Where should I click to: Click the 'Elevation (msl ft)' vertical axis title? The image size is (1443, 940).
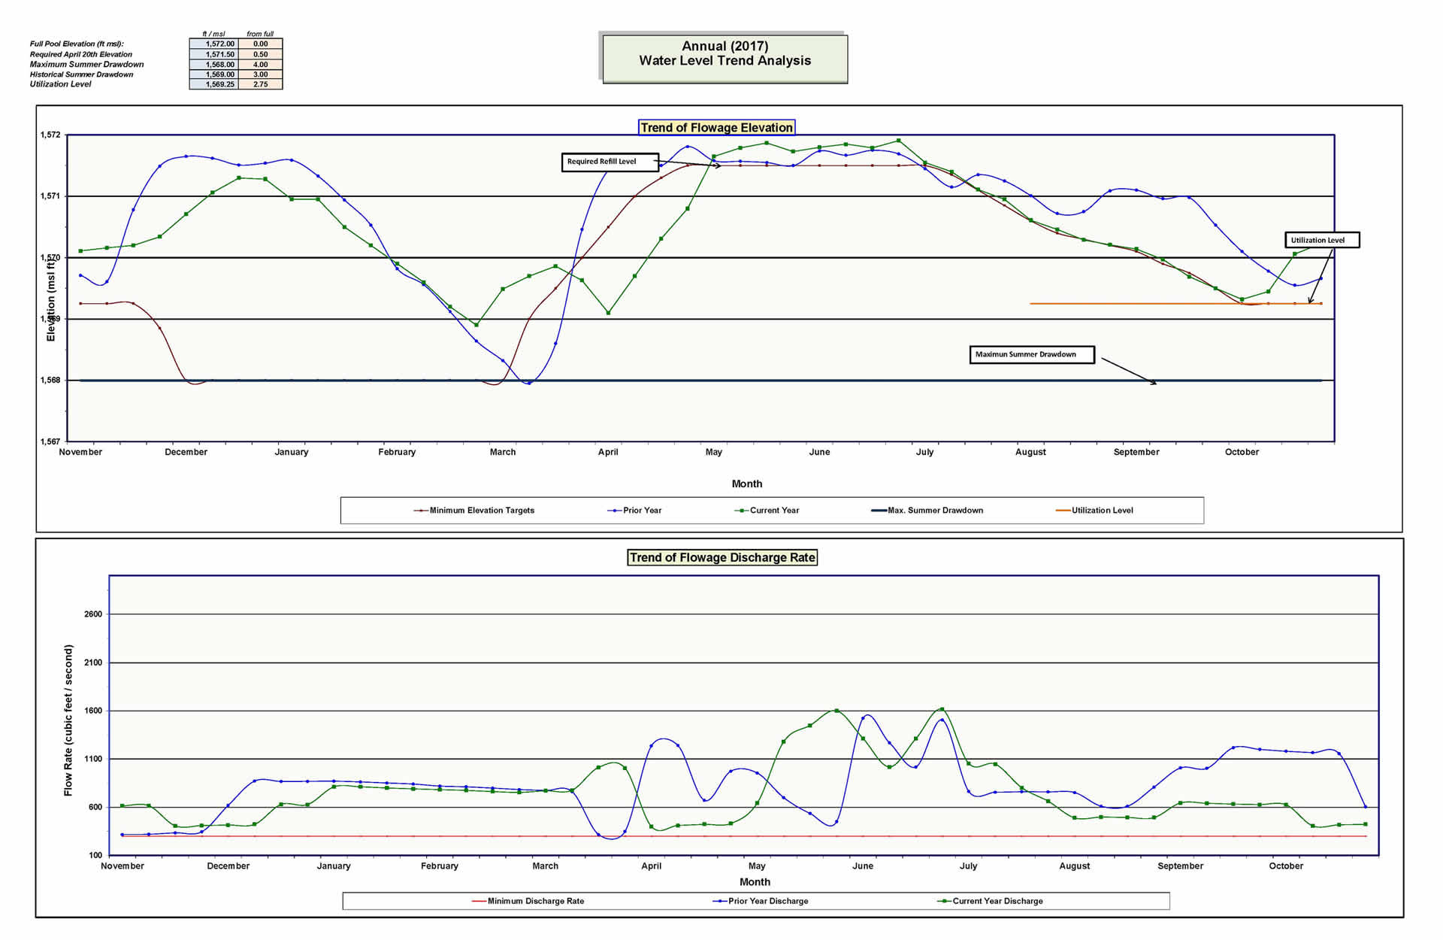51,300
